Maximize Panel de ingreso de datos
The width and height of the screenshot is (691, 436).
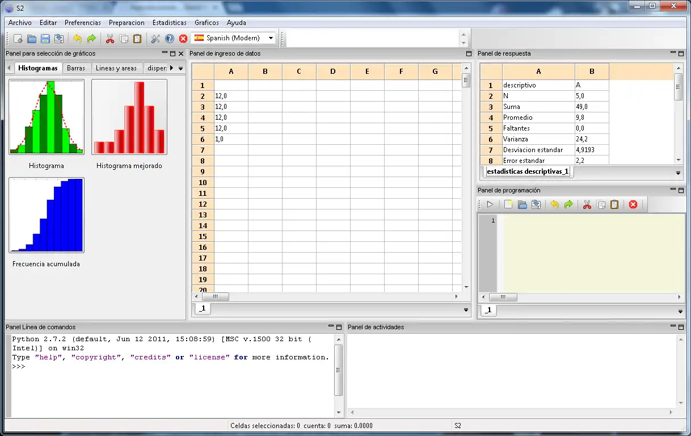tap(469, 53)
